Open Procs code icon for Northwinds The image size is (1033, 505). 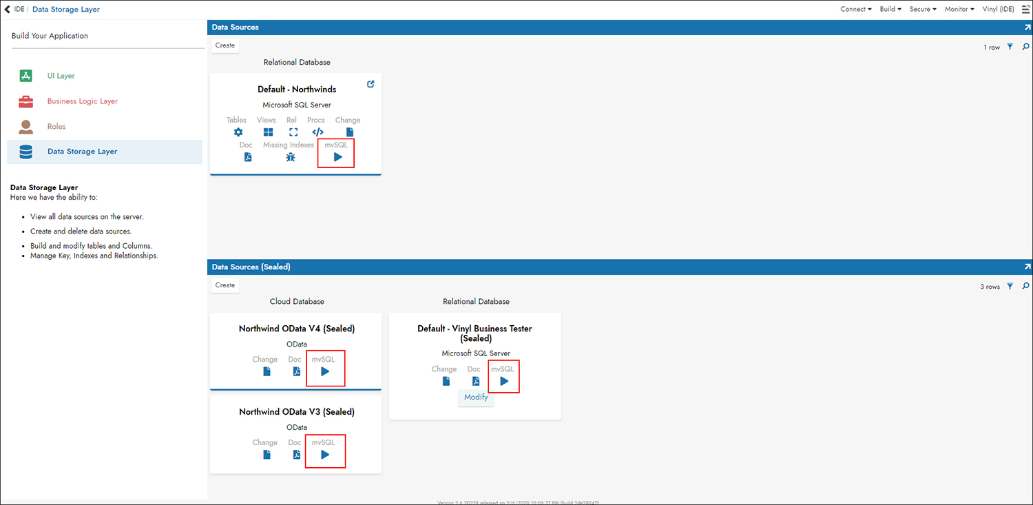click(x=317, y=132)
